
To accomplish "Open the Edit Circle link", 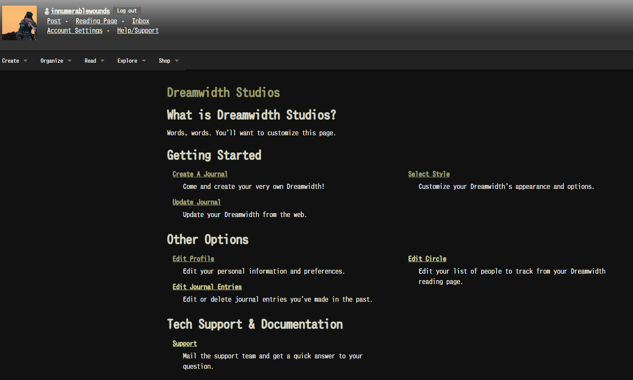I will coord(427,259).
